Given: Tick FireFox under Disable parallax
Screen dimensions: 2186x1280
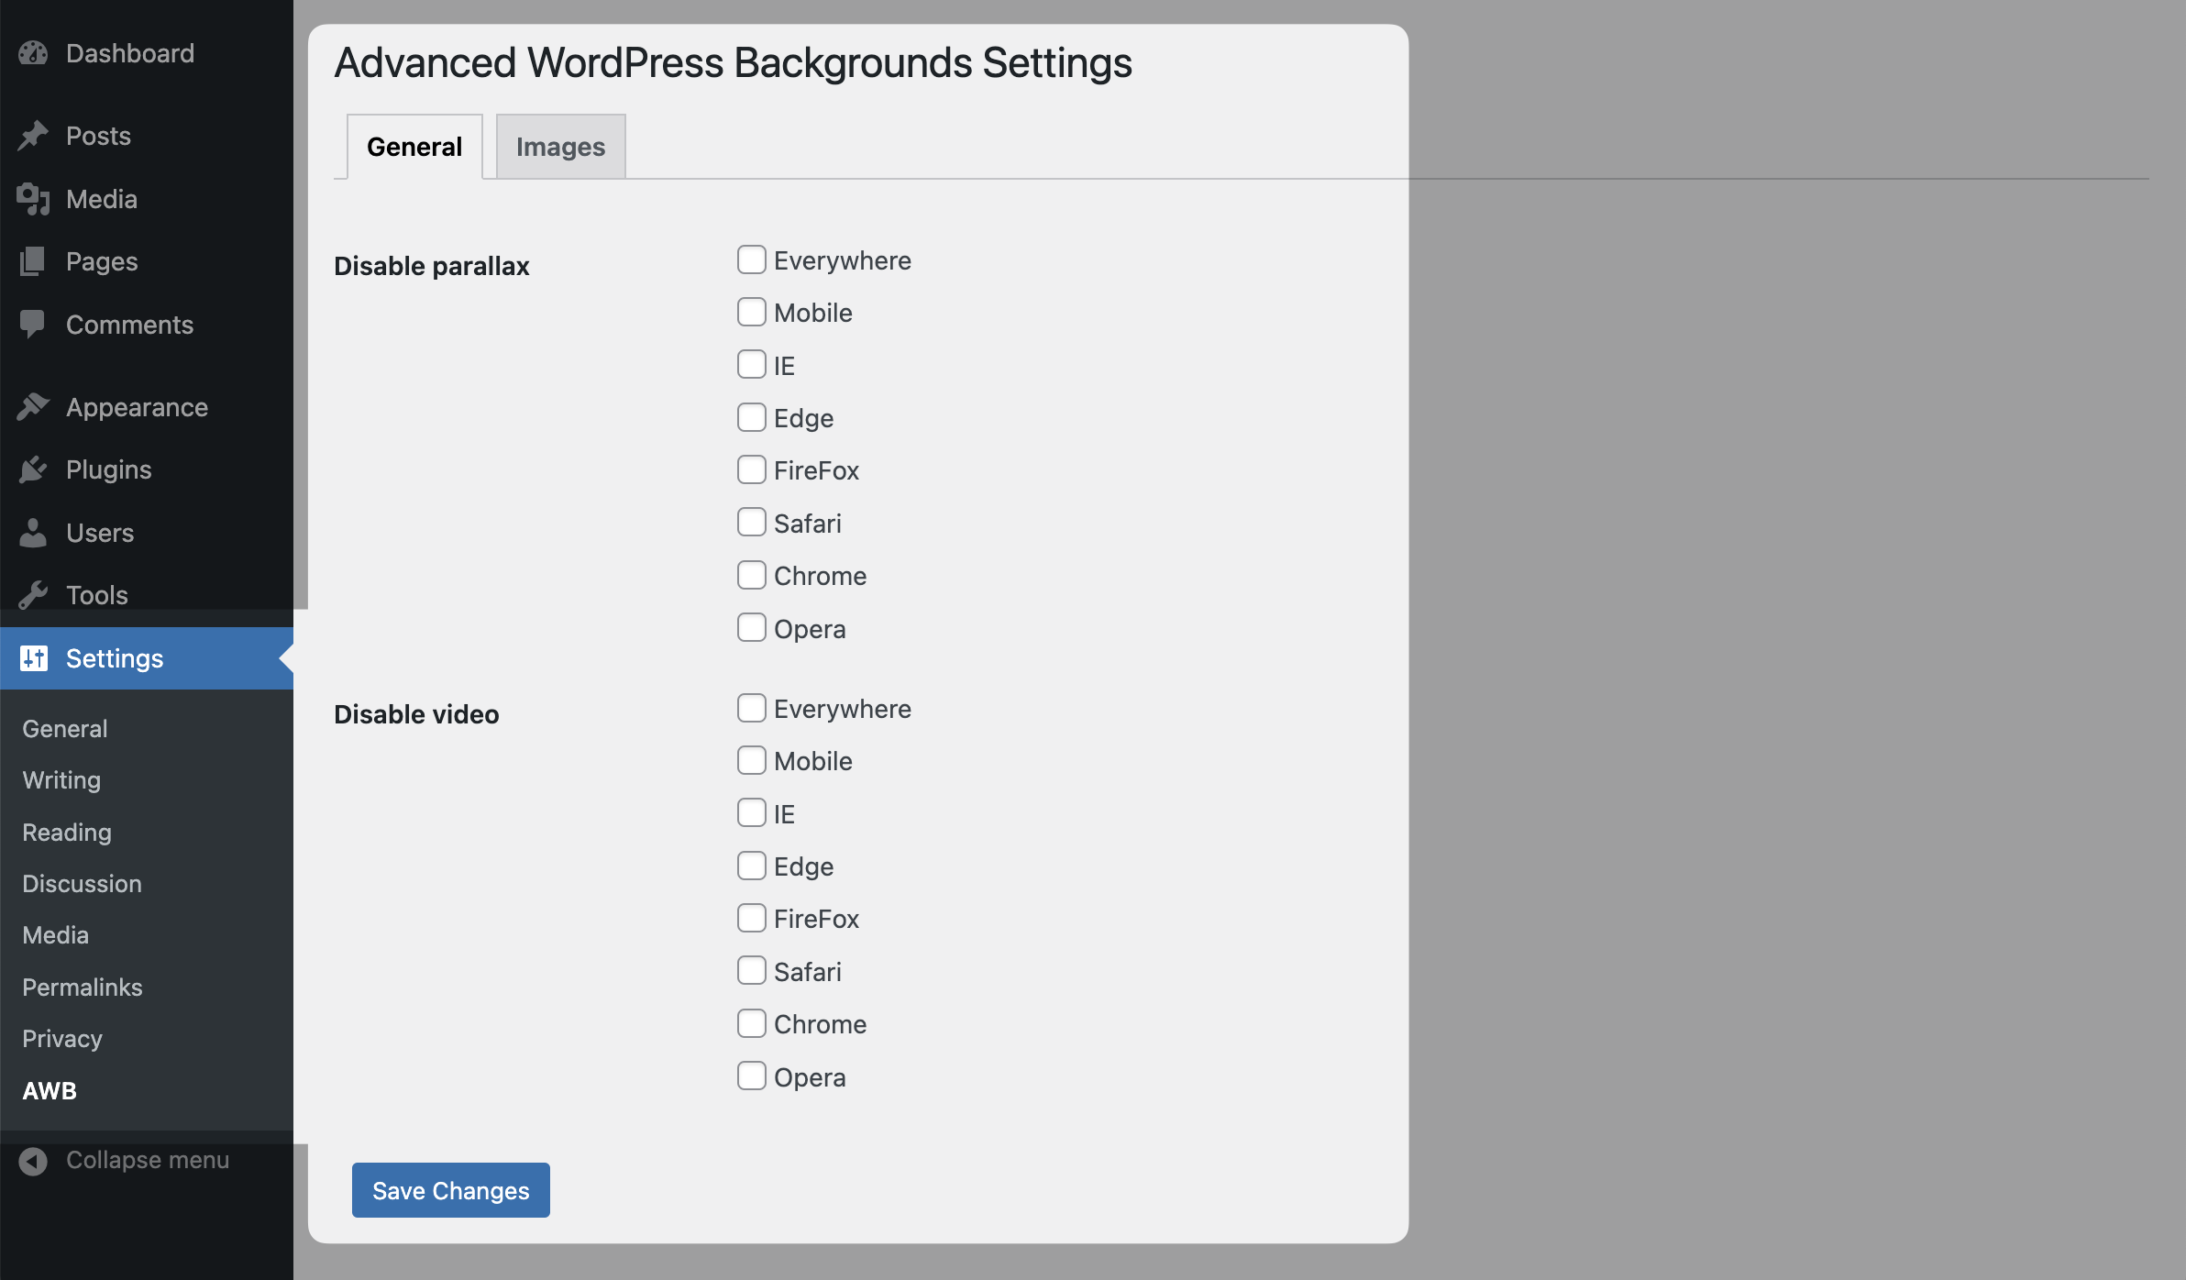Looking at the screenshot, I should (752, 469).
